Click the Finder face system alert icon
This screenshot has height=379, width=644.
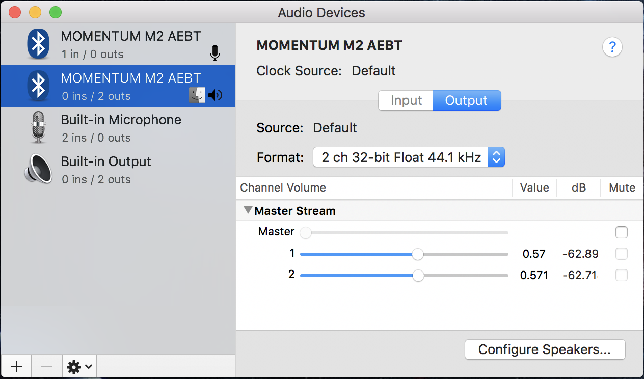[197, 95]
